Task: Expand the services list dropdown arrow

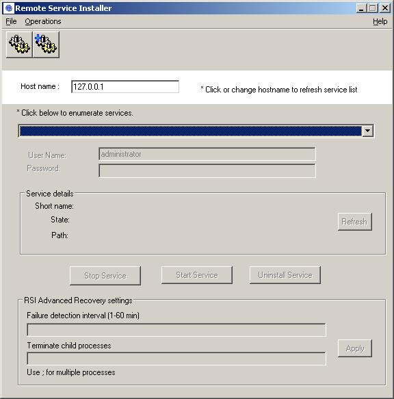Action: 367,131
